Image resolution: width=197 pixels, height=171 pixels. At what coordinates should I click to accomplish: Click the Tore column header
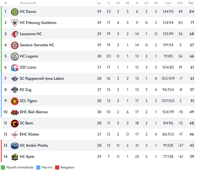(x=168, y=3)
